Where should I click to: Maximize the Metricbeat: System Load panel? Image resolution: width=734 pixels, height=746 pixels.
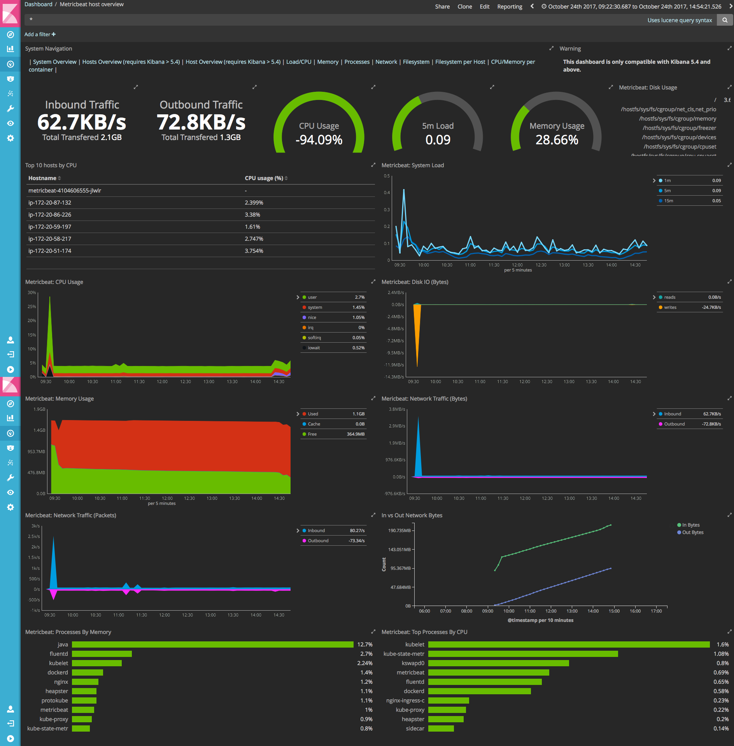[x=729, y=165]
